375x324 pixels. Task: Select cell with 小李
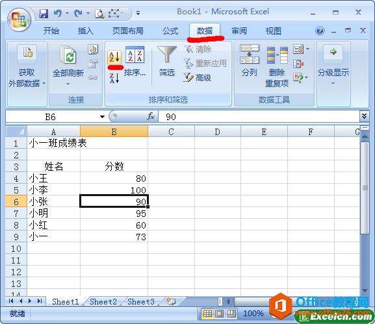click(x=53, y=190)
